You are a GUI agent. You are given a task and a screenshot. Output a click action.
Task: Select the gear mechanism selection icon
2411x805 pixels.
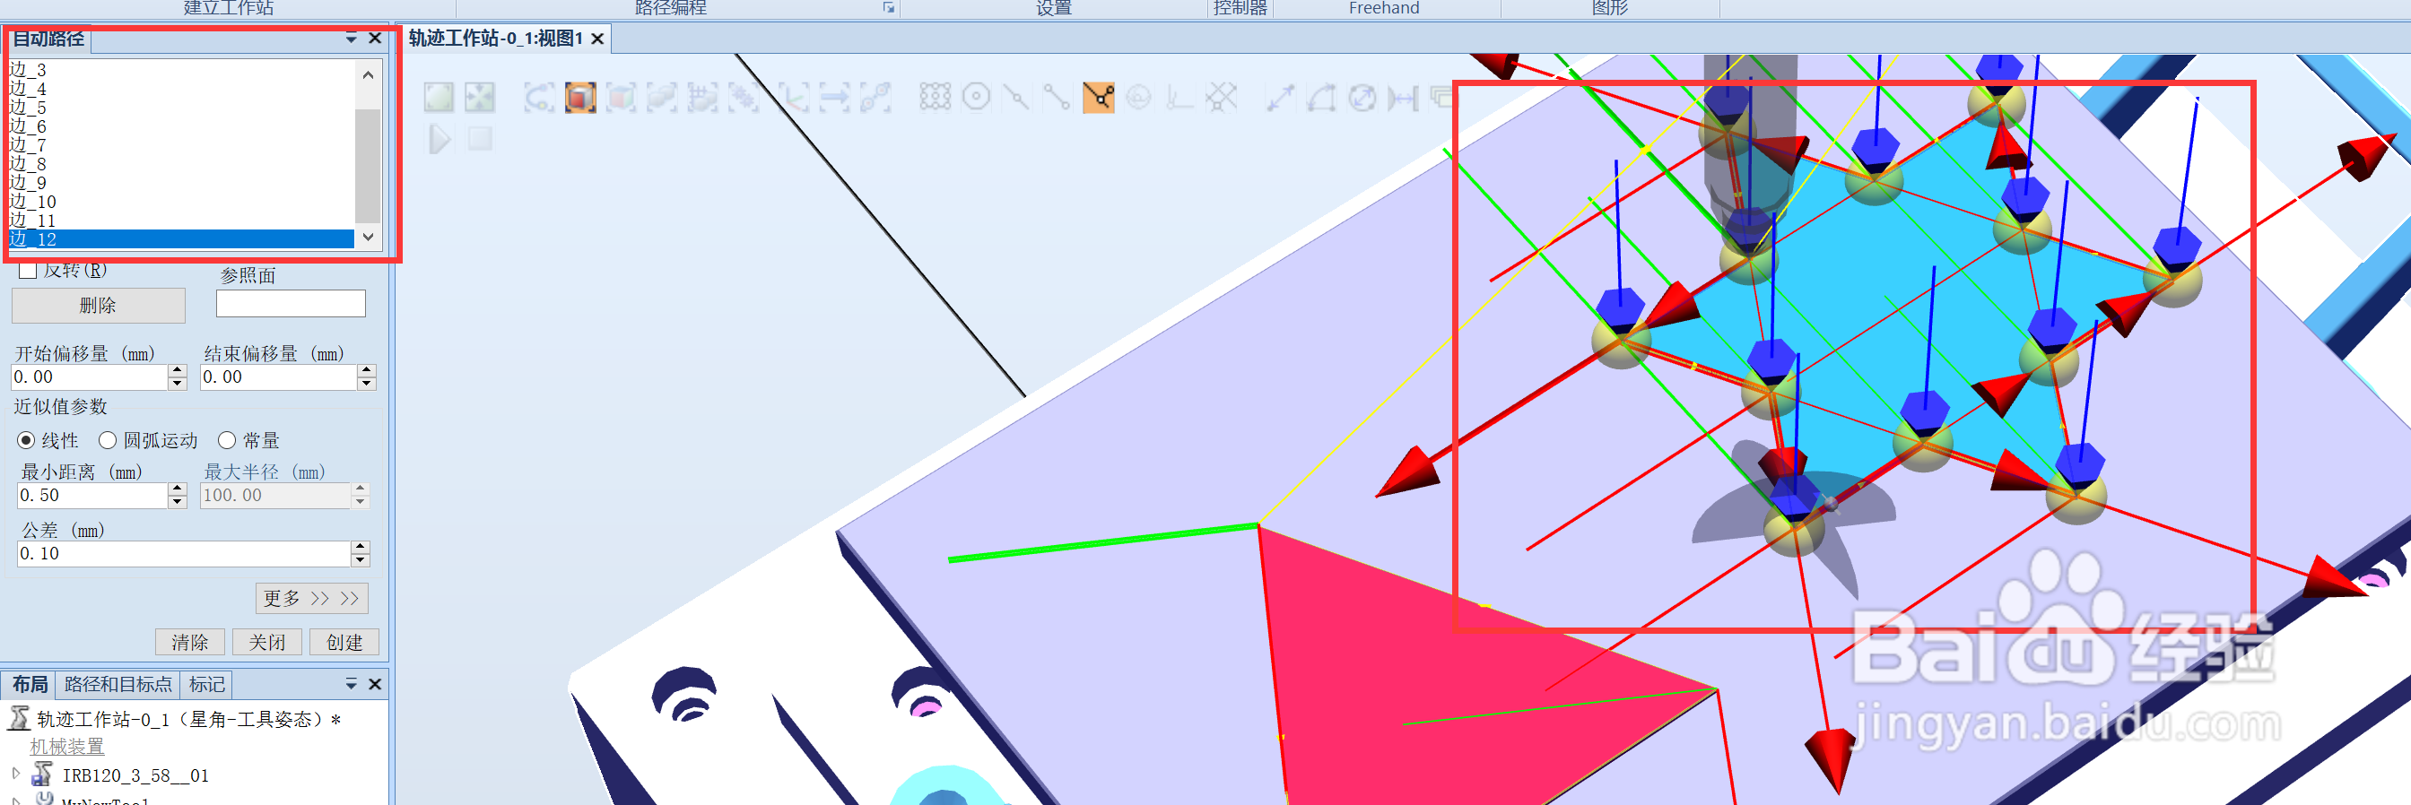coord(744,97)
